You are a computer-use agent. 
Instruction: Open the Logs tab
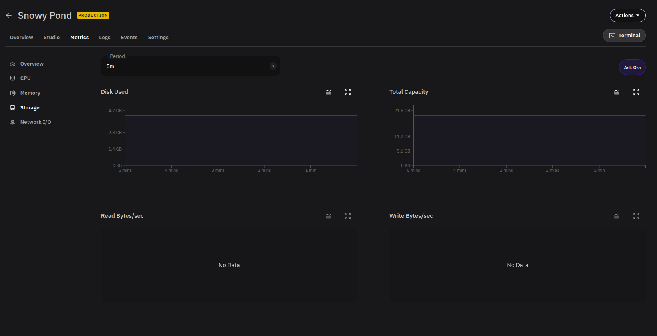coord(105,37)
